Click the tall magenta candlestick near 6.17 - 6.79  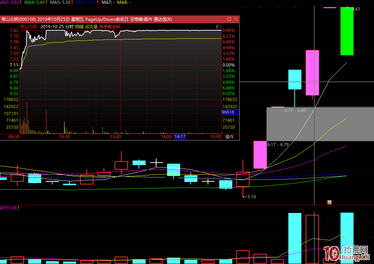260,155
